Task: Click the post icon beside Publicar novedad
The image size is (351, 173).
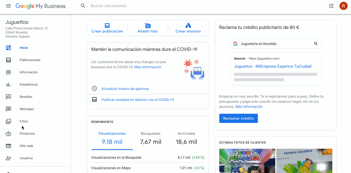Action: [94, 99]
